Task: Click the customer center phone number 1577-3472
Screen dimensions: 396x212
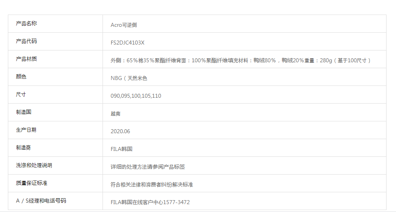Action: (177, 202)
